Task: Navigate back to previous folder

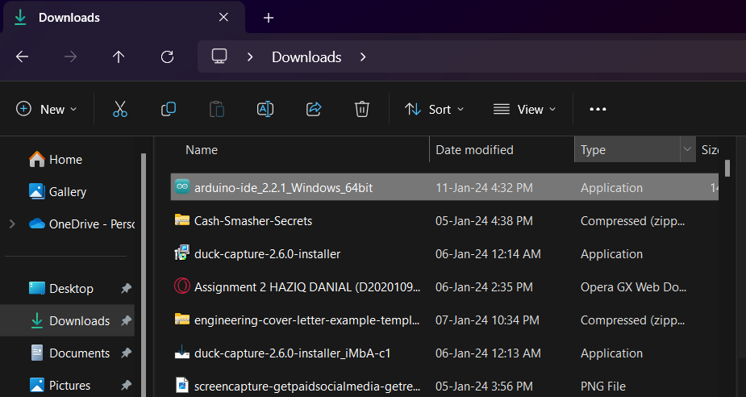Action: pyautogui.click(x=23, y=56)
